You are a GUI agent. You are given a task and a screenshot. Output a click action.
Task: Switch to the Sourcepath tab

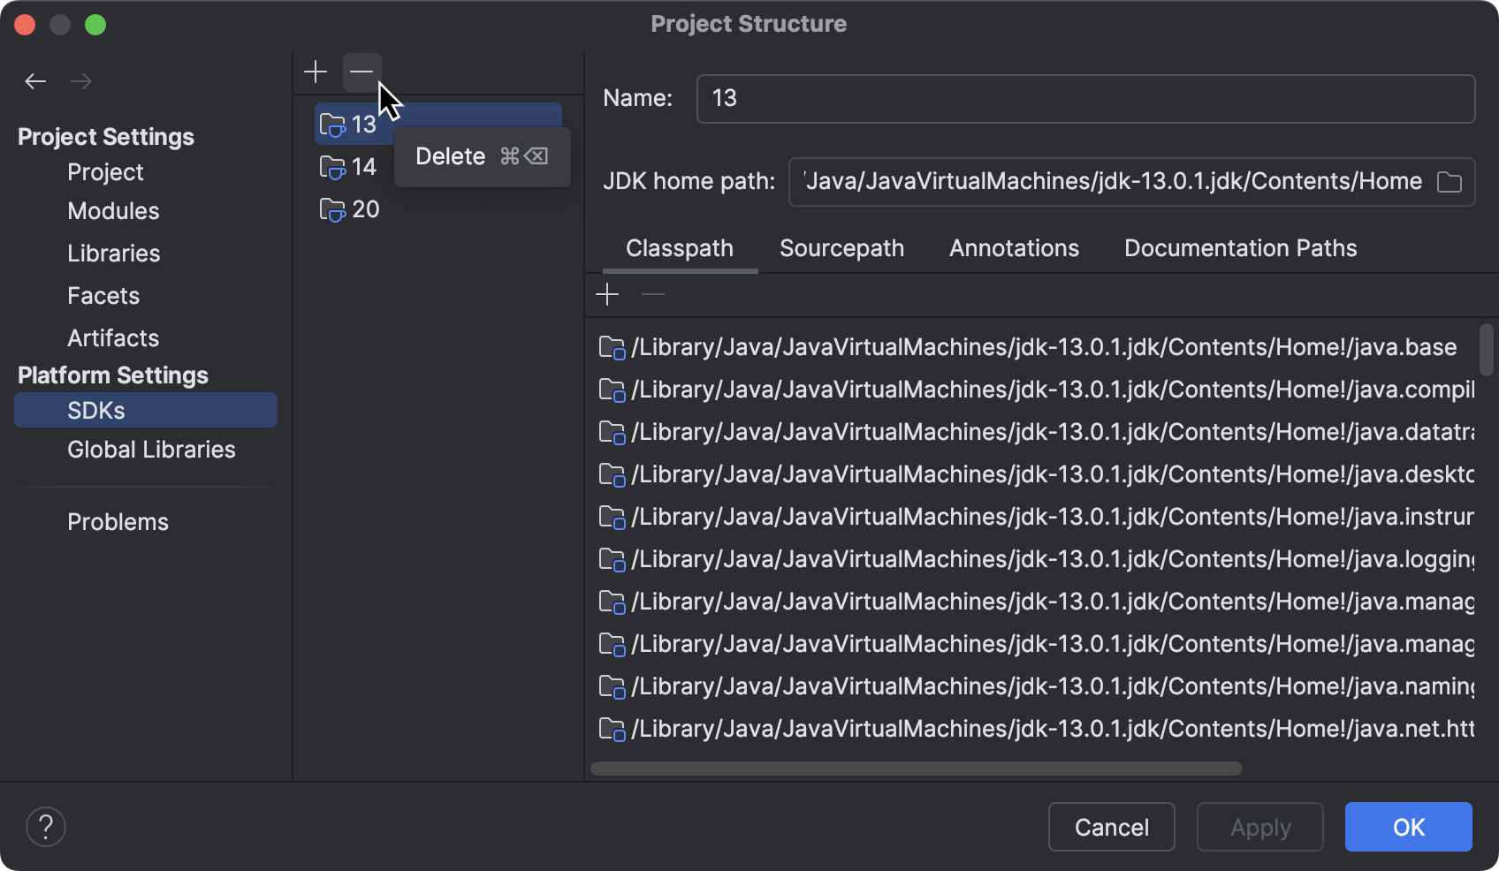841,248
